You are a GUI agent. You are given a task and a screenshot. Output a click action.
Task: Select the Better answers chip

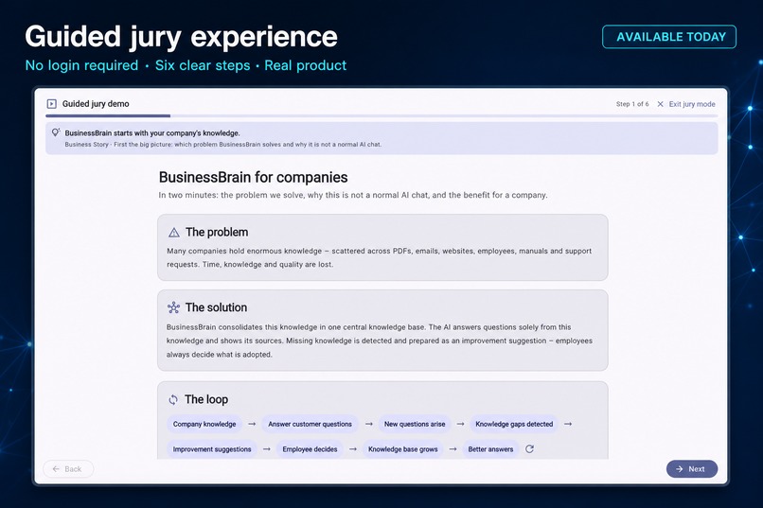pos(490,449)
